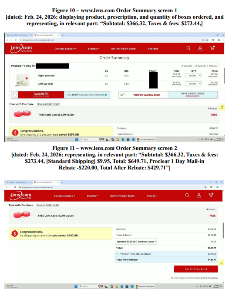Remove the free lens case in Figure 10

tap(212, 108)
